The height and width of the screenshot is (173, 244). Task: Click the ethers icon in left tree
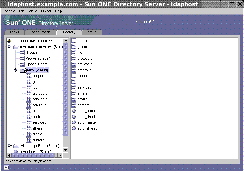[29, 128]
